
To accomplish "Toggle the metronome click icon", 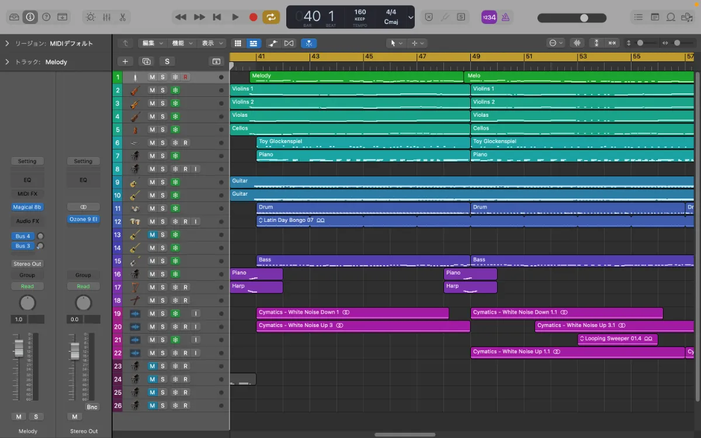I will coord(505,18).
